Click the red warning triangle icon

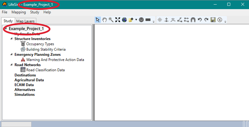click(23, 59)
